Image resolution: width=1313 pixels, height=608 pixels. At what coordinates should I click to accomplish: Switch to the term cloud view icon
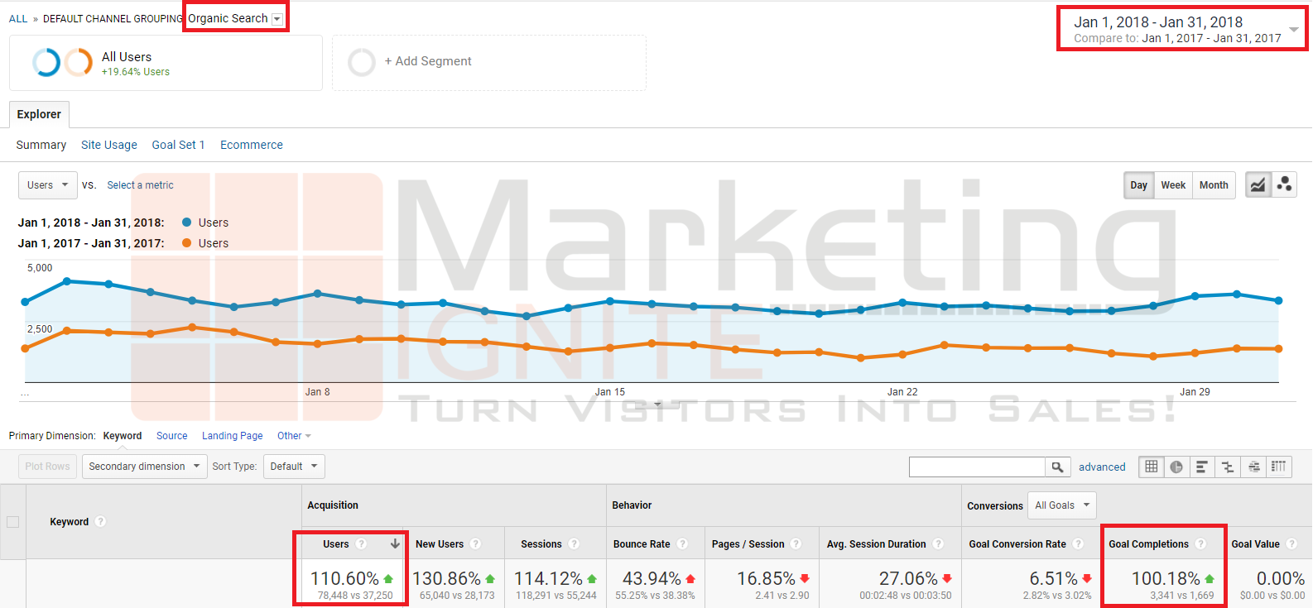(x=1253, y=467)
